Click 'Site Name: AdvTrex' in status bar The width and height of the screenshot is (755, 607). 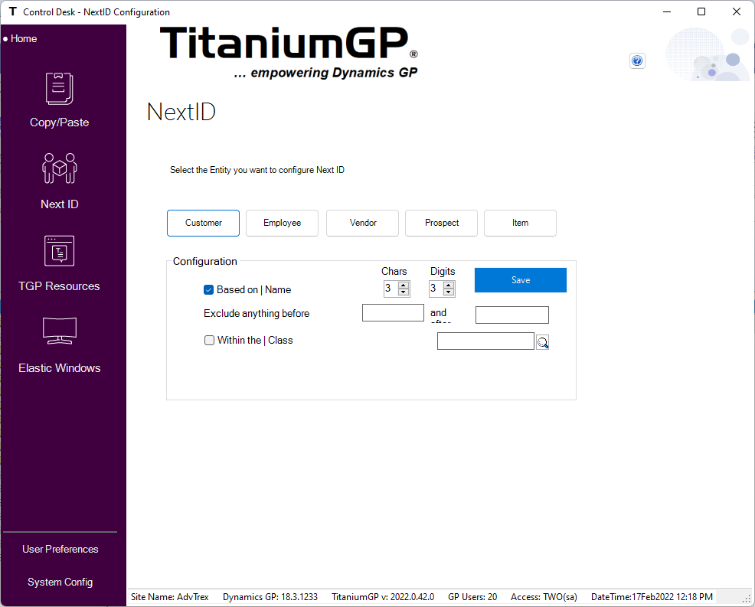pos(169,597)
